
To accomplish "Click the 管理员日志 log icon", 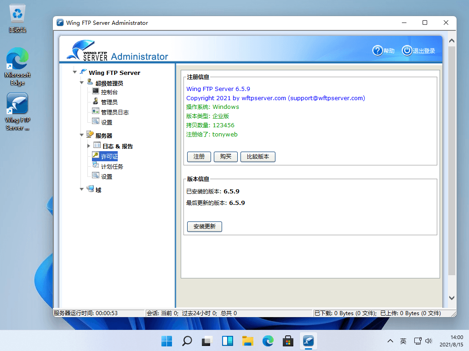I will point(96,111).
